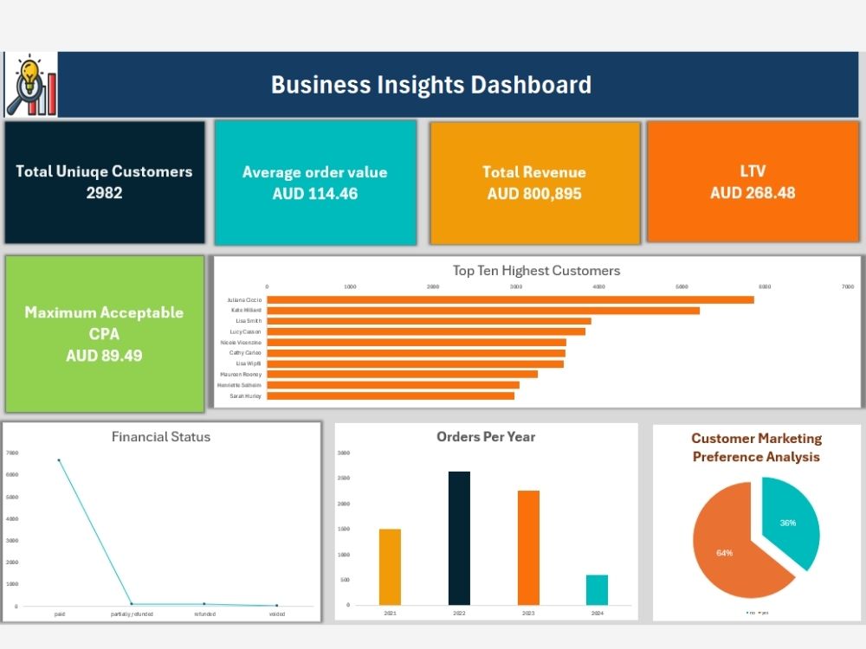Select the paid data point on line
866x649 pixels.
tap(59, 459)
